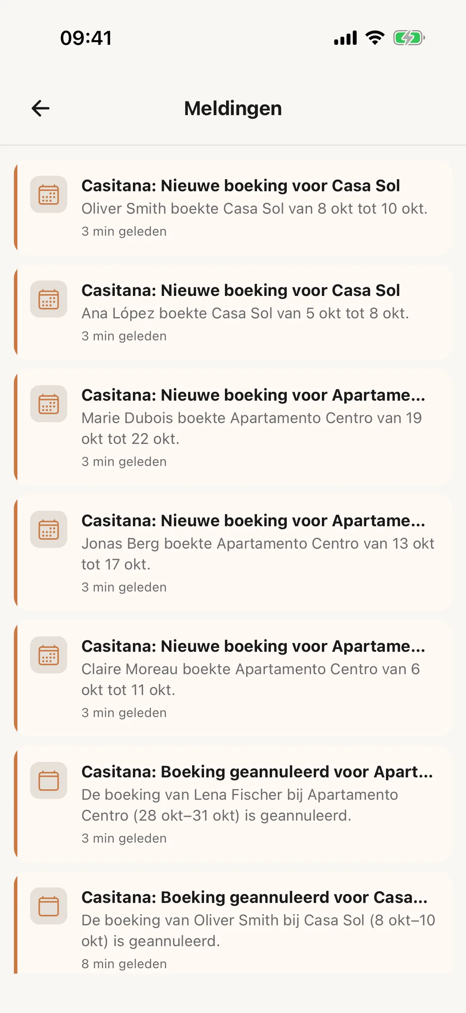Screen dimensions: 466x1013
Task: Tap empty calendar icon of Oliver Smith cancellation
Action: tap(49, 906)
